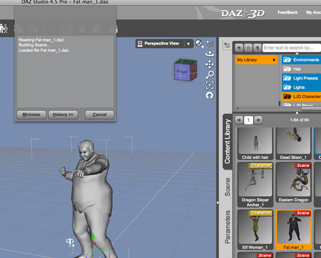Click the "1-64 of 64" count text
The image size is (321, 258).
(299, 120)
